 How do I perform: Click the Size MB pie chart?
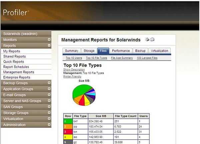(x=84, y=95)
